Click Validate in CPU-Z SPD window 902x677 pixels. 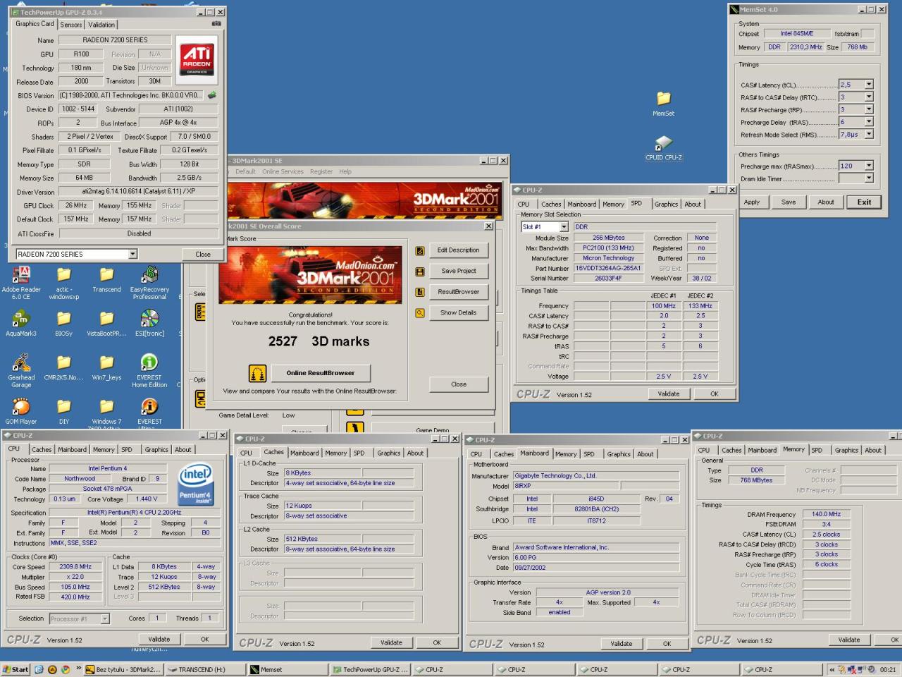(x=669, y=394)
